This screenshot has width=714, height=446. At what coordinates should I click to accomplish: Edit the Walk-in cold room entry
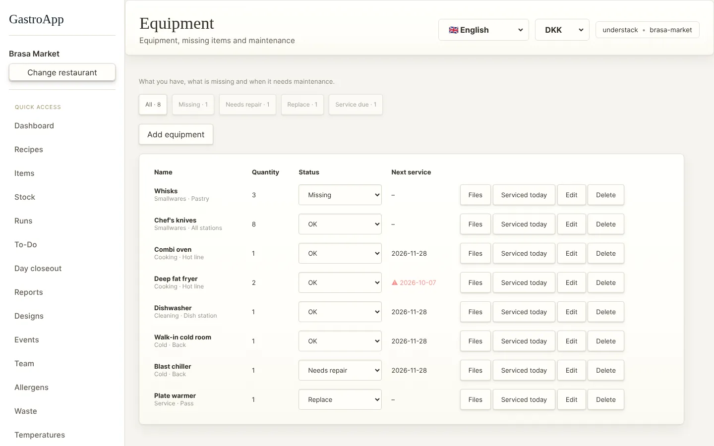tap(572, 341)
